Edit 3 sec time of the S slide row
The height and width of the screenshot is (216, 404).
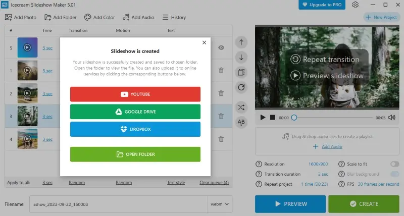point(47,48)
